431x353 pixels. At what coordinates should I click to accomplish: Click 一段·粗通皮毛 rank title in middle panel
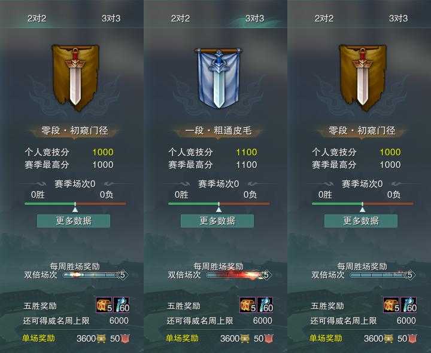(218, 131)
